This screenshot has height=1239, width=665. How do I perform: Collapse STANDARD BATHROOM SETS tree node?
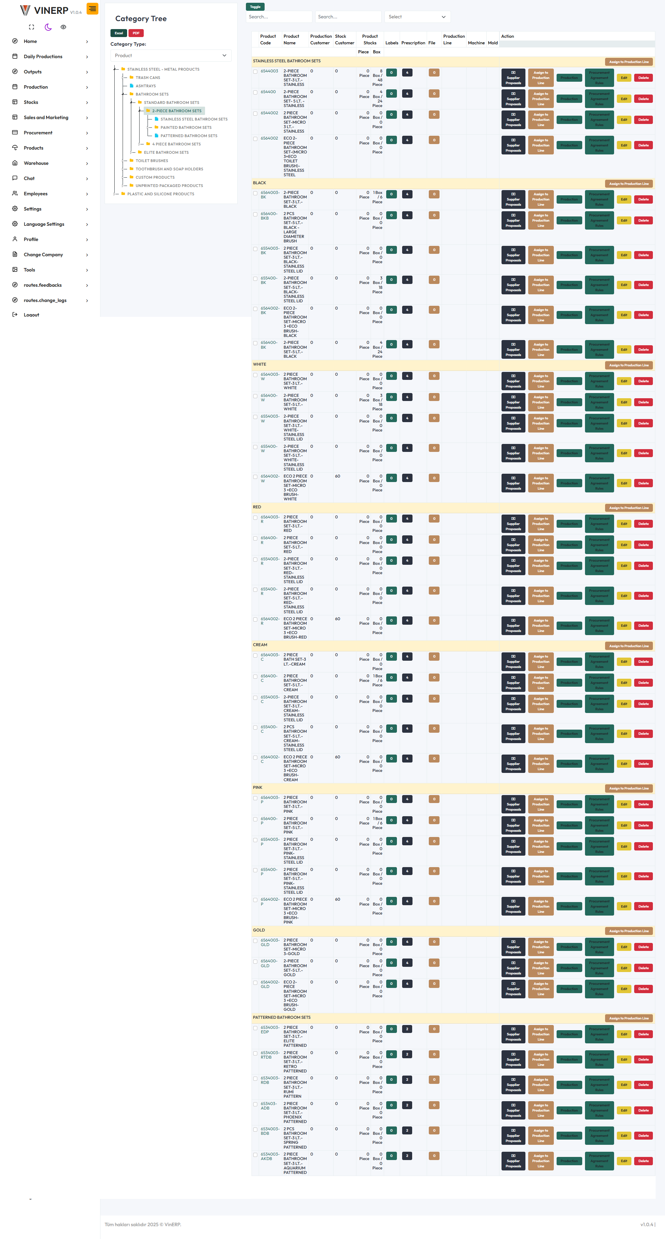(x=132, y=102)
